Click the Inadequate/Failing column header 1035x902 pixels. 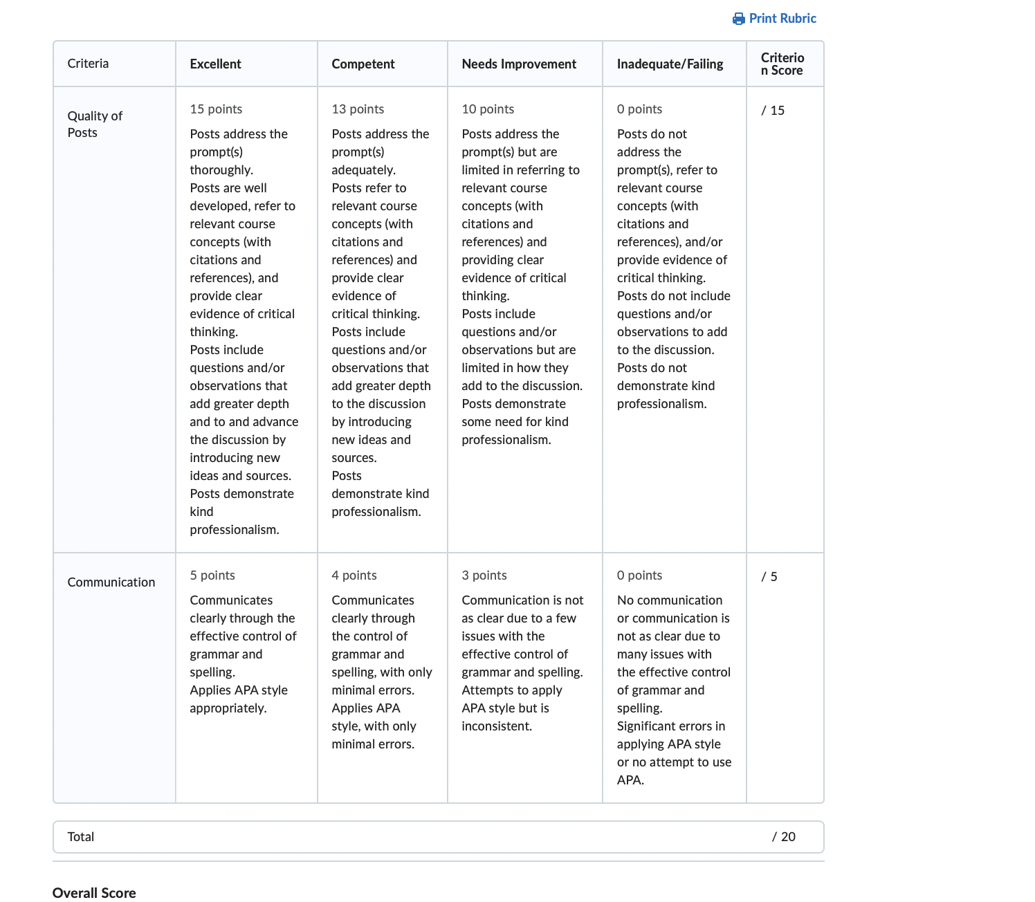[675, 64]
